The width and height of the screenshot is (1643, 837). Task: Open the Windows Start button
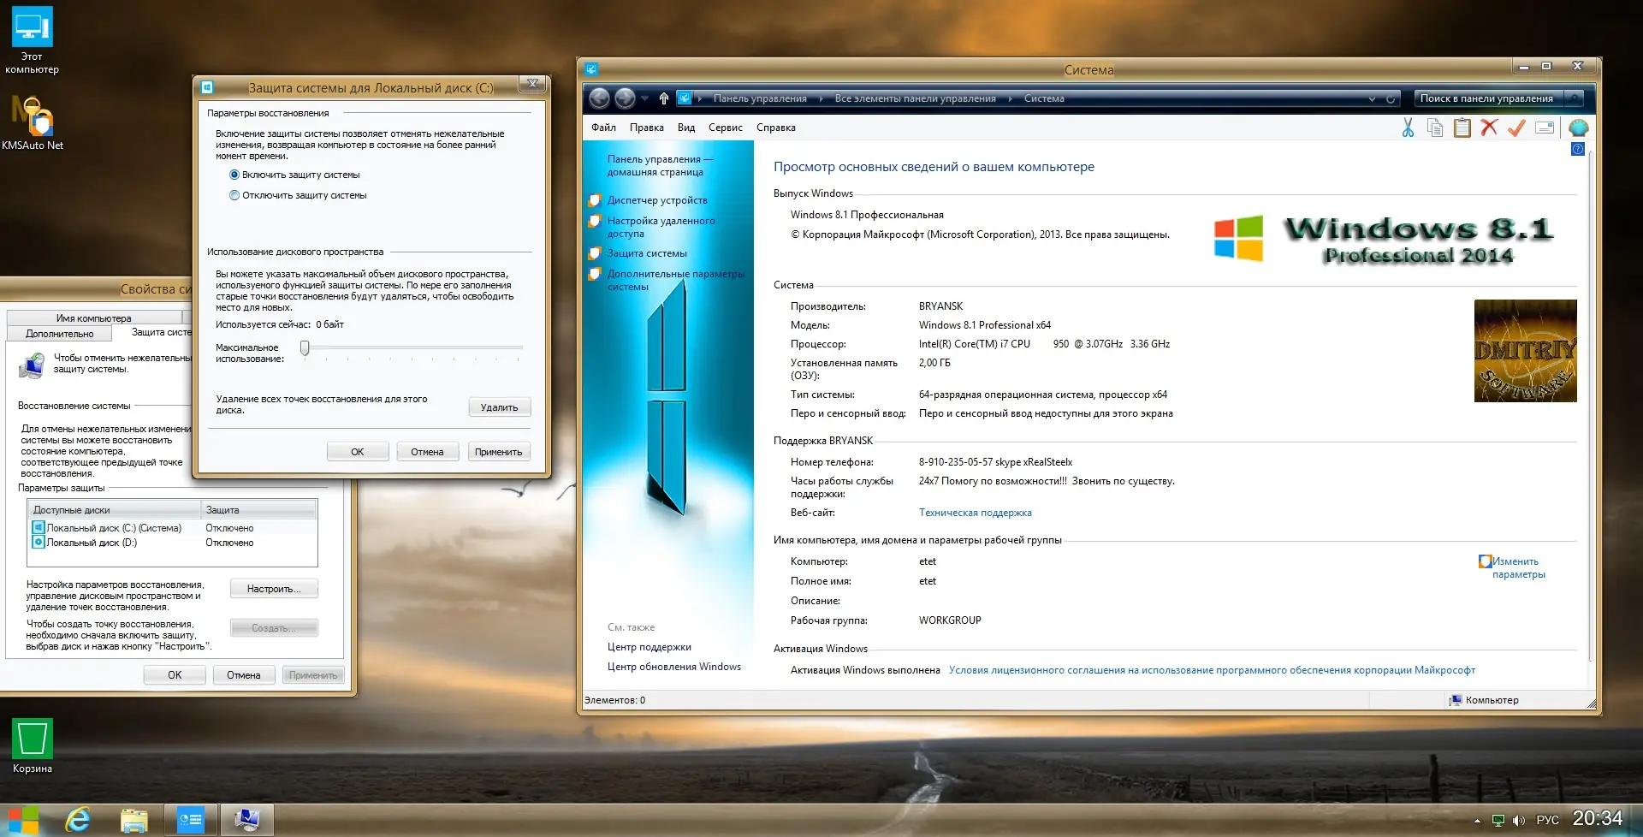click(23, 820)
